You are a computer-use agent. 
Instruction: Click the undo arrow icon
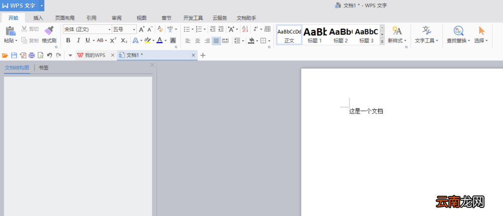click(49, 55)
